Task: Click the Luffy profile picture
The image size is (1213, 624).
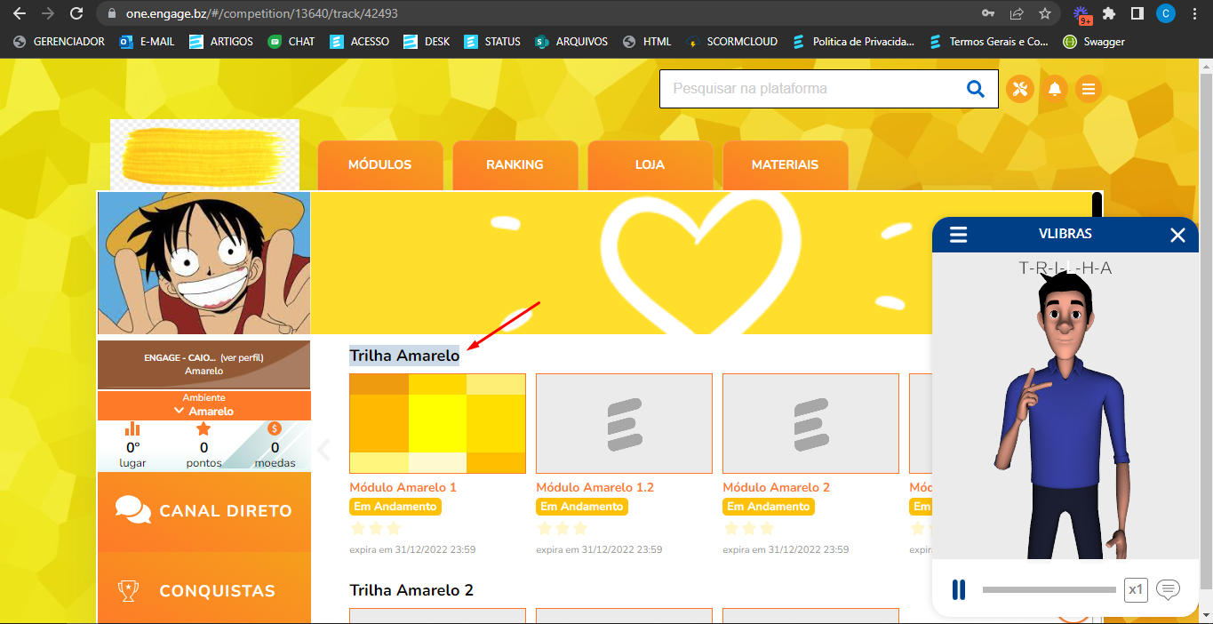Action: tap(204, 263)
